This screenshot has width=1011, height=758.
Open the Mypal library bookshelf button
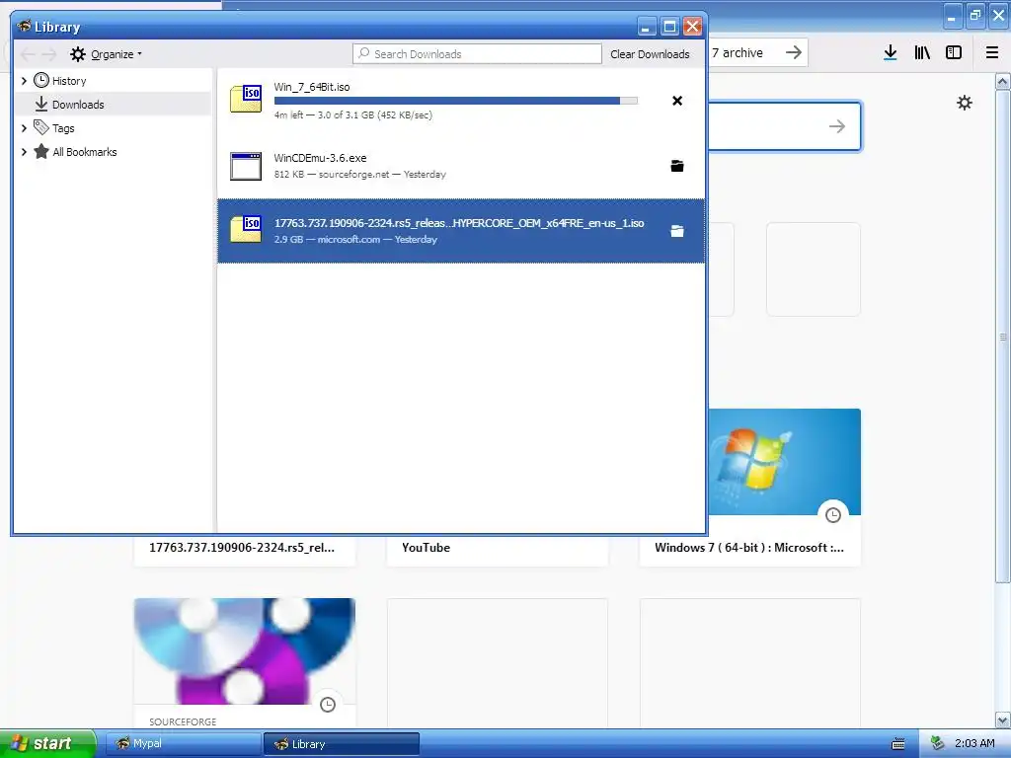point(922,53)
